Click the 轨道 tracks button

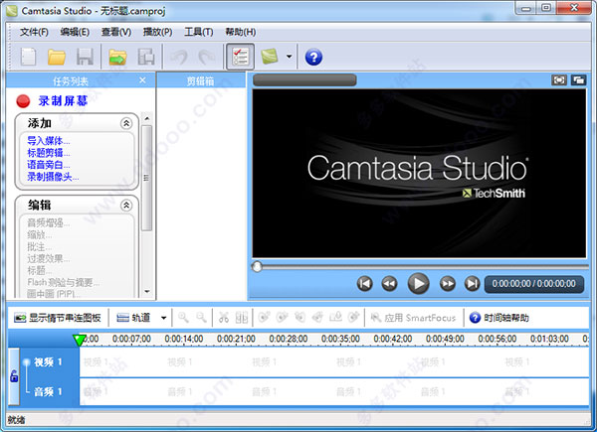[133, 318]
